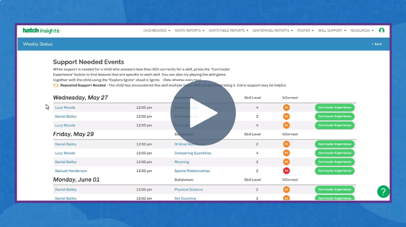Click the Hatch Insights logo
This screenshot has height=227, width=406.
[41, 31]
